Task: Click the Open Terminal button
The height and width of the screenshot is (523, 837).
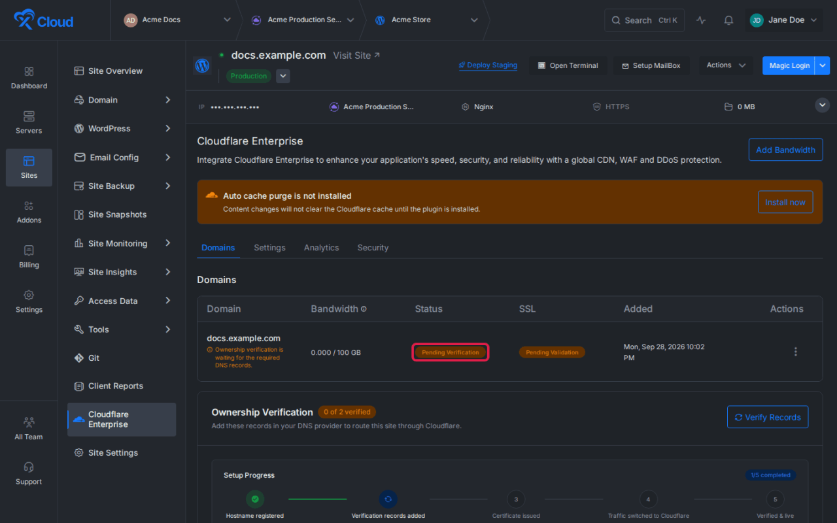Action: coord(568,65)
